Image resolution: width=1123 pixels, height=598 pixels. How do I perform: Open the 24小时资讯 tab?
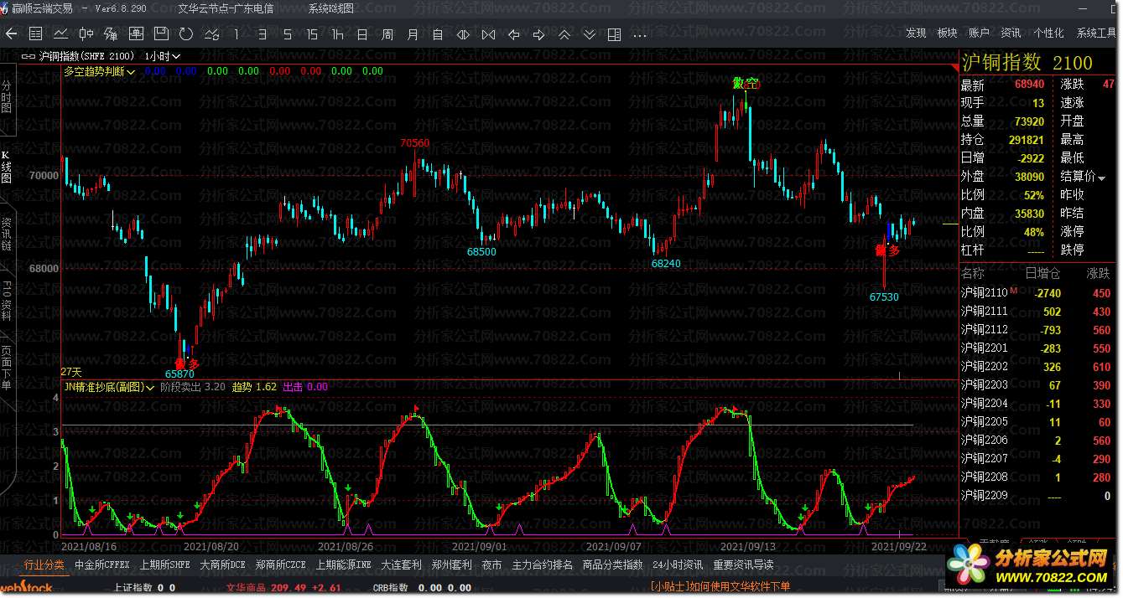tap(678, 564)
